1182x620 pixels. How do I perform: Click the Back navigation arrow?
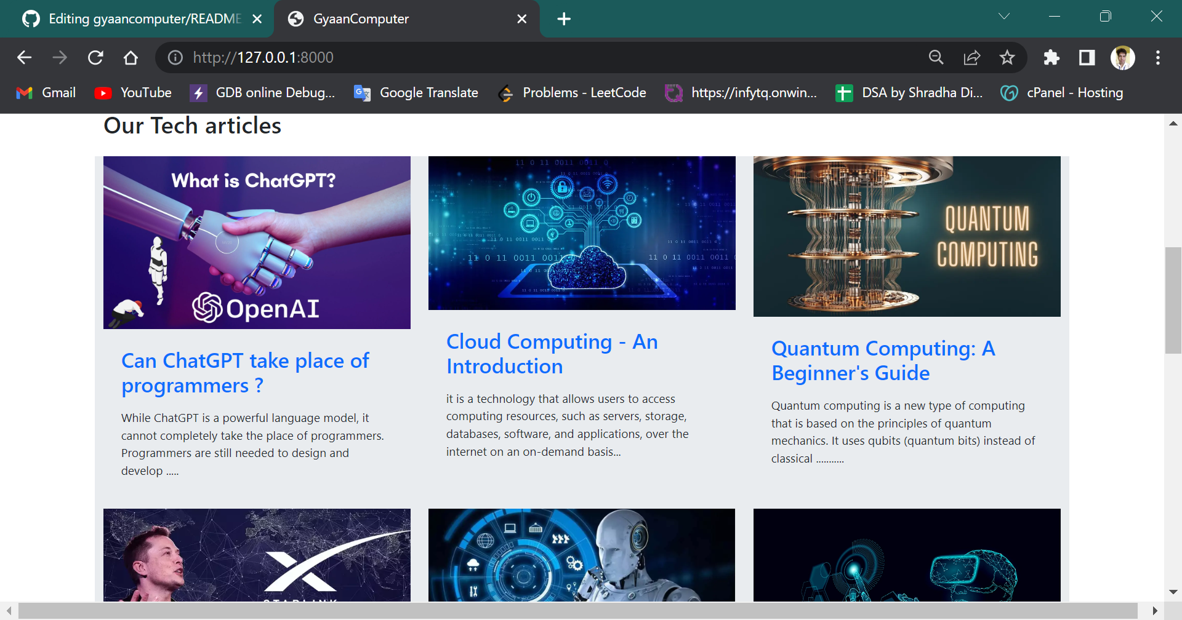pyautogui.click(x=24, y=57)
